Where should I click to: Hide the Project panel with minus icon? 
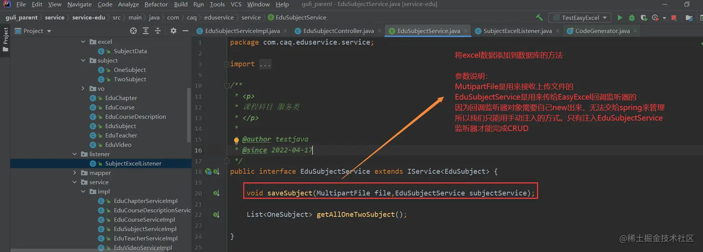click(186, 31)
